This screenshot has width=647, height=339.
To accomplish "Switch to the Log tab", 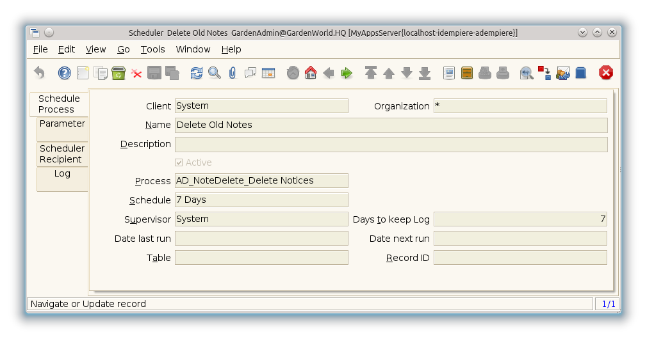I will click(x=62, y=178).
